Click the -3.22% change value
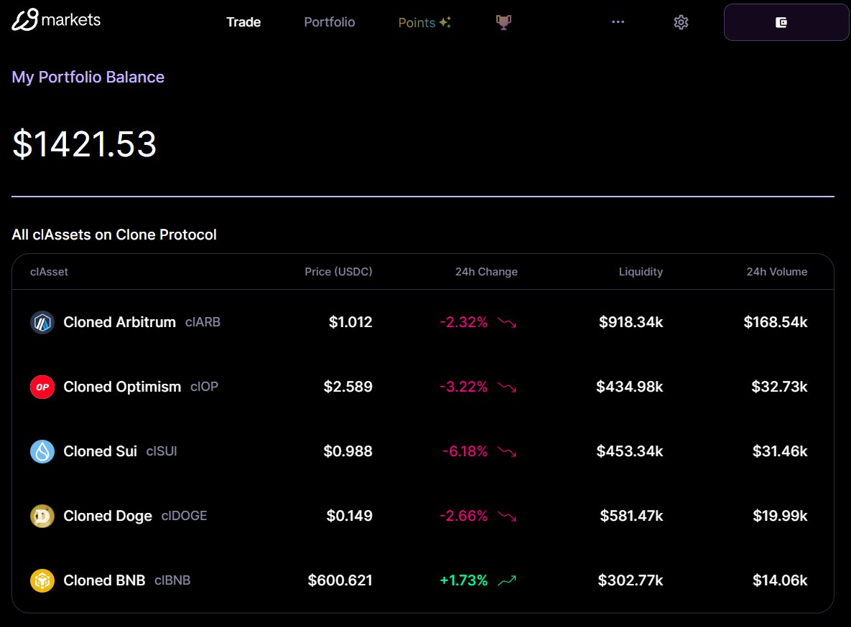The width and height of the screenshot is (851, 627). (x=463, y=387)
